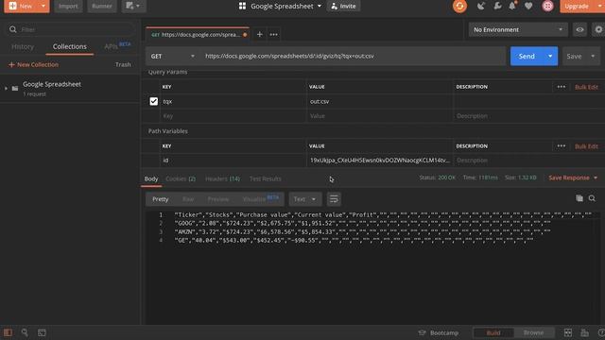Open the No Environment dropdown
Screen dimensions: 605x340
pyautogui.click(x=518, y=29)
